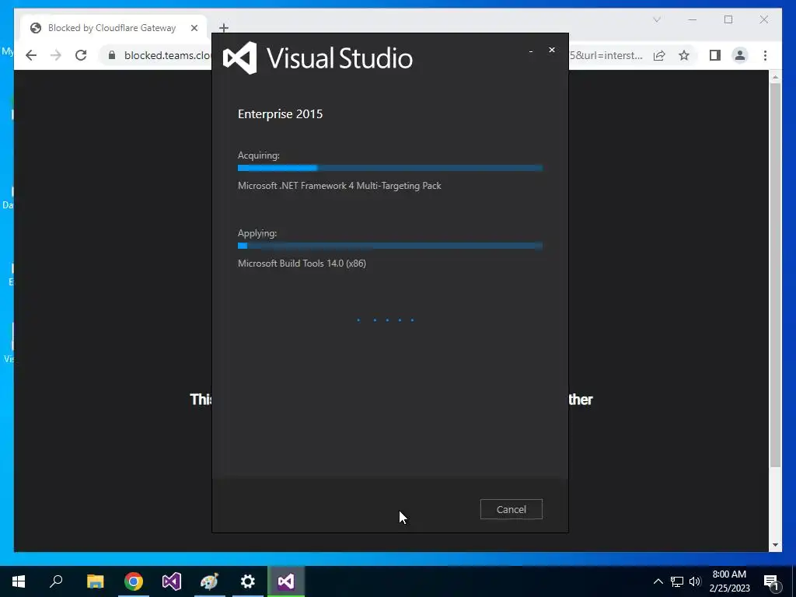Screen dimensions: 796x597
Task: Open a new Chrome tab
Action: click(223, 28)
